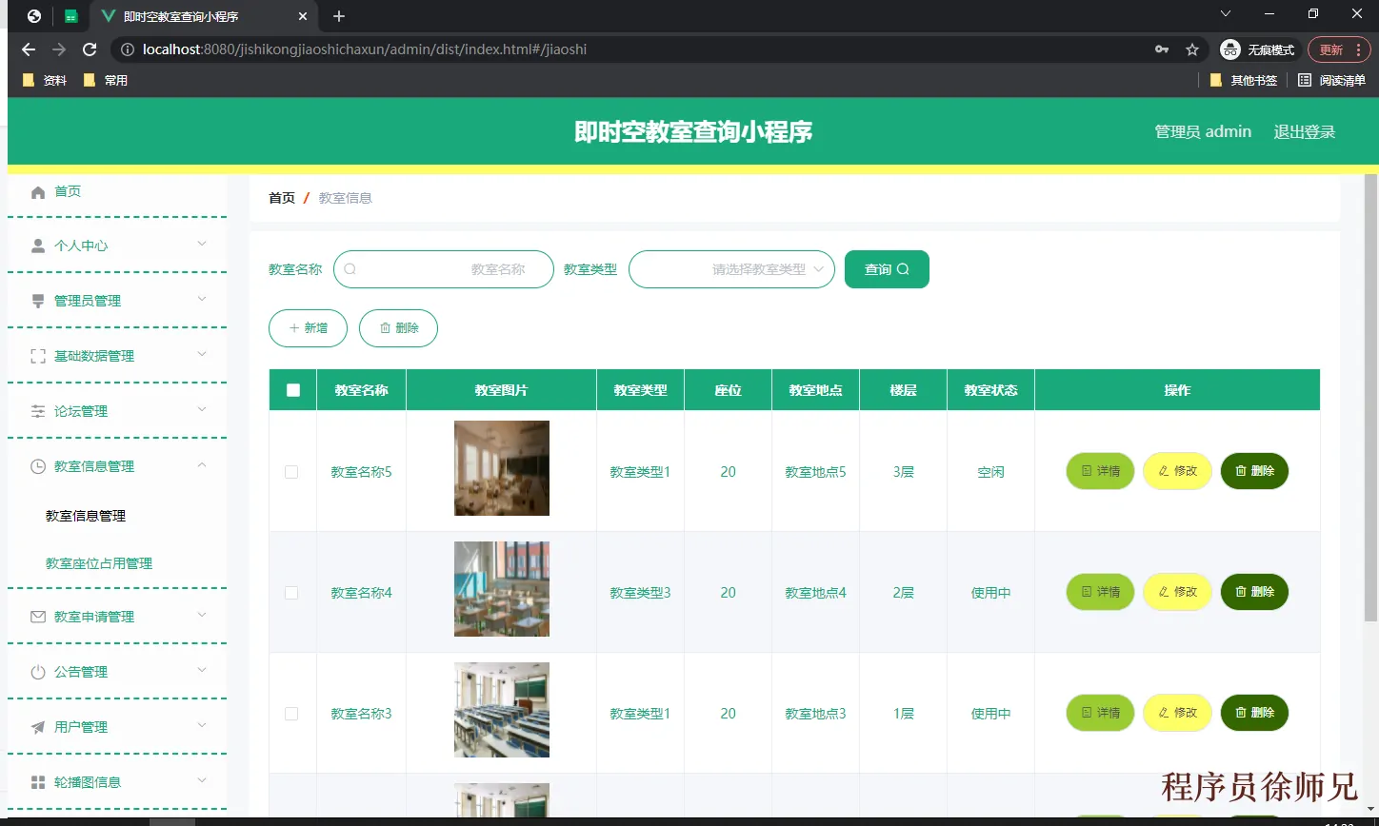Switch to the green spreadsheet browser tab
Image resolution: width=1379 pixels, height=826 pixels.
[x=70, y=16]
